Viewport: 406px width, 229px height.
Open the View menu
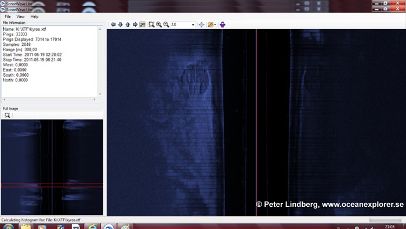pyautogui.click(x=20, y=17)
